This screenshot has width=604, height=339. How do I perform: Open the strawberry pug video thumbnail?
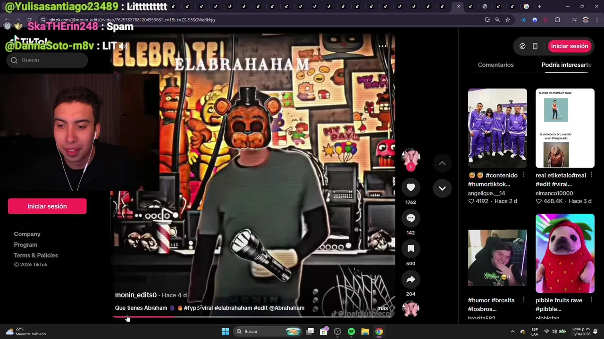point(565,253)
